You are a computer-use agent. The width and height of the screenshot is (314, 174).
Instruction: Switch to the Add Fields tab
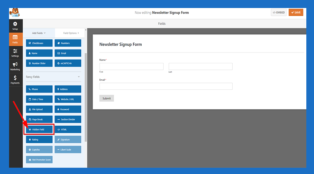click(x=39, y=33)
